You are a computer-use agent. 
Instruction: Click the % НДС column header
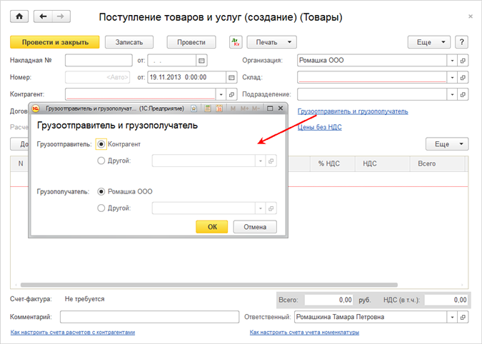[x=332, y=163]
